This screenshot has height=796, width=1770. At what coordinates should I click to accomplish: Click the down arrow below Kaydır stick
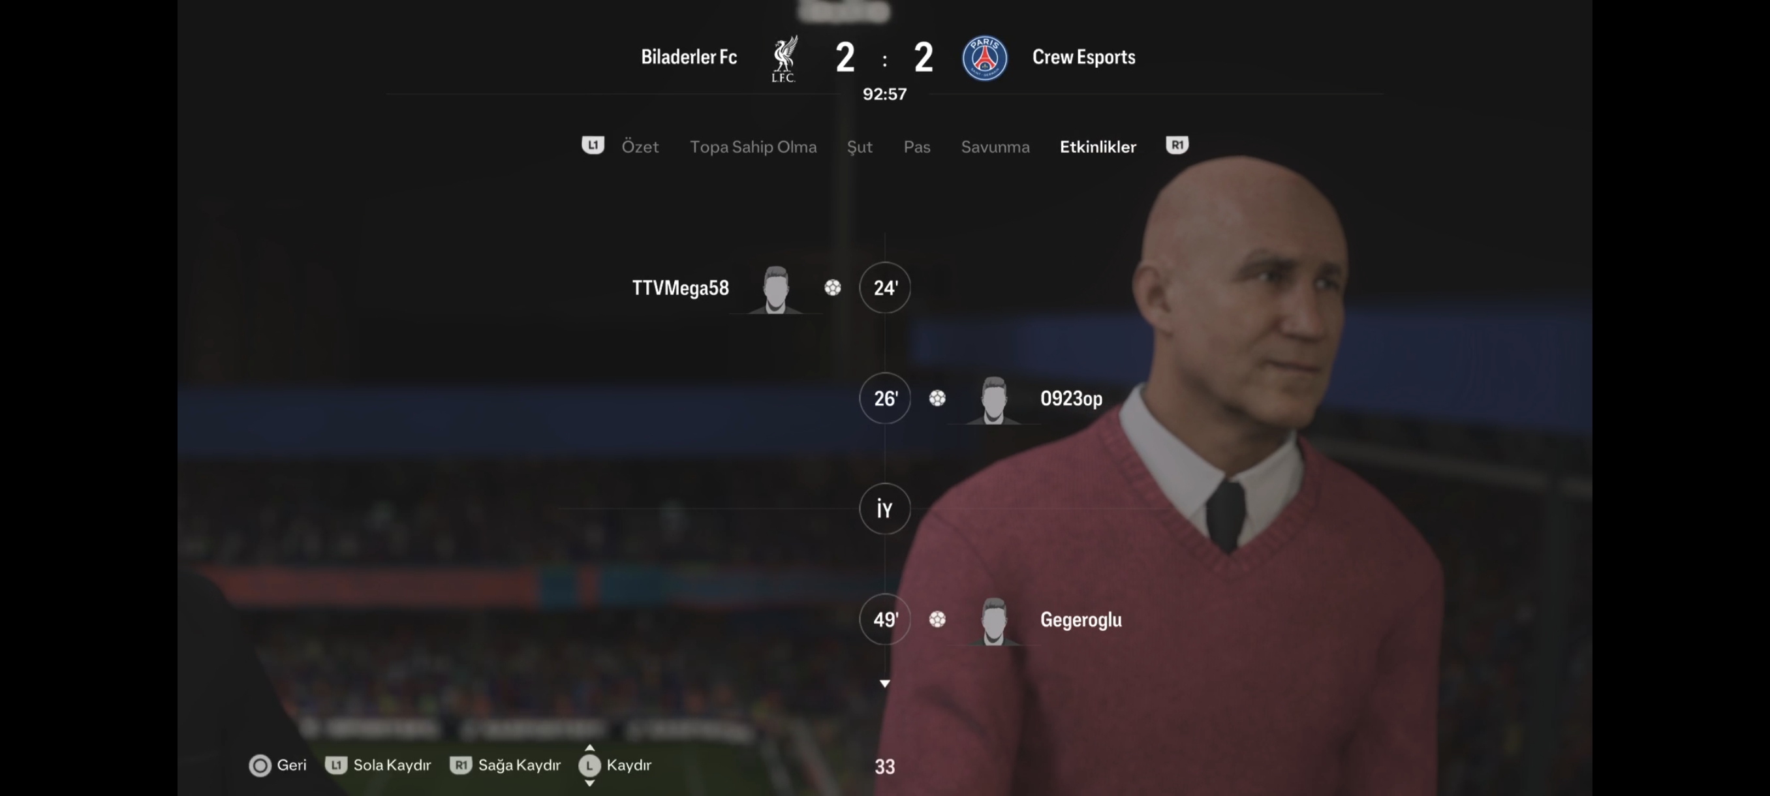pos(589,783)
